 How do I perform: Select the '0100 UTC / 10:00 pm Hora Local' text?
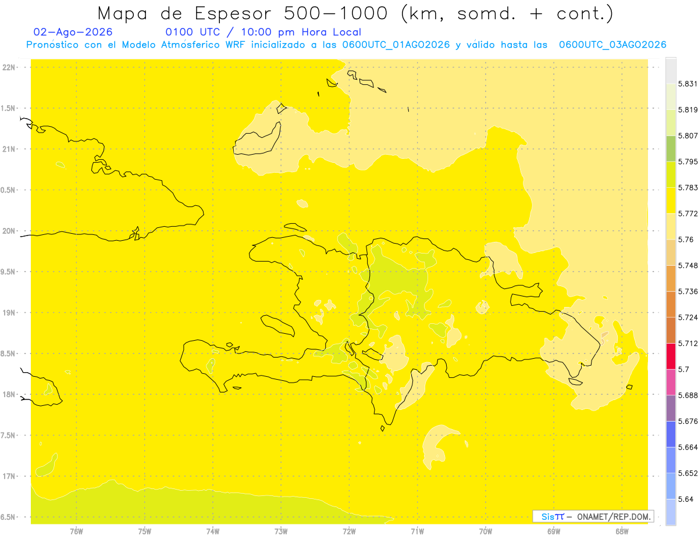[x=263, y=32]
